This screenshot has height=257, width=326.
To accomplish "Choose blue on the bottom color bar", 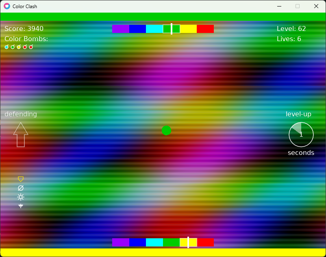I will 137,242.
